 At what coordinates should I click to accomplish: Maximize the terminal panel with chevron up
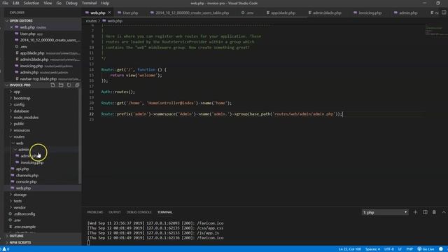tap(444, 212)
